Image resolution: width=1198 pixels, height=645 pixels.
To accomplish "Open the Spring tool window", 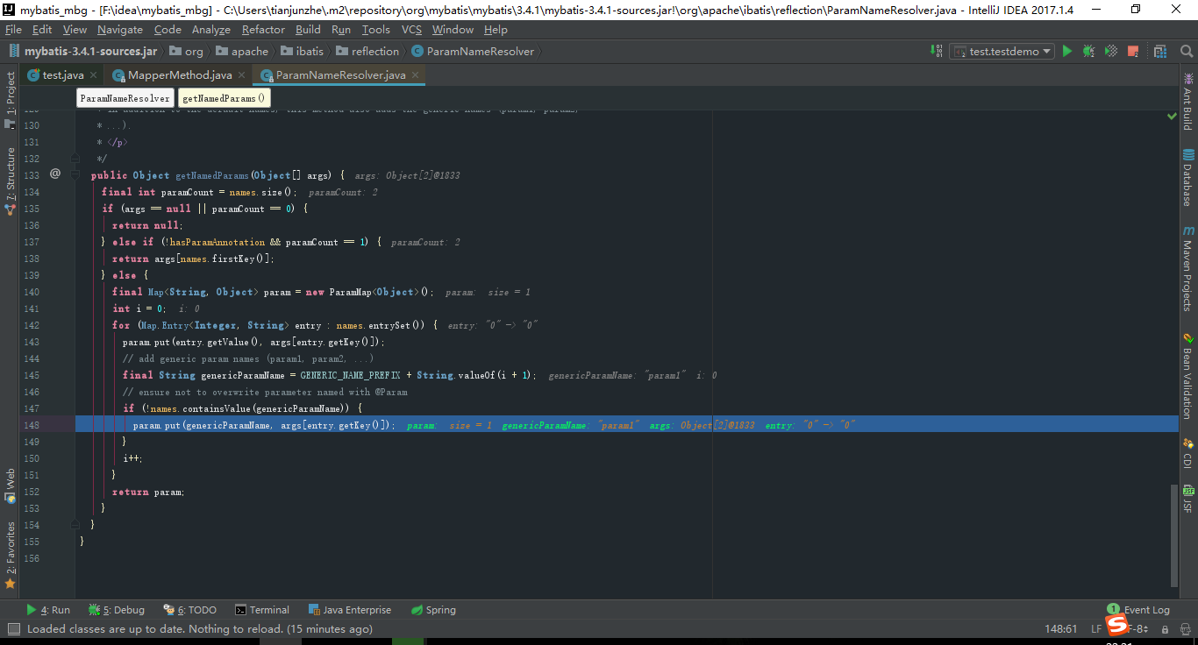I will coord(433,609).
